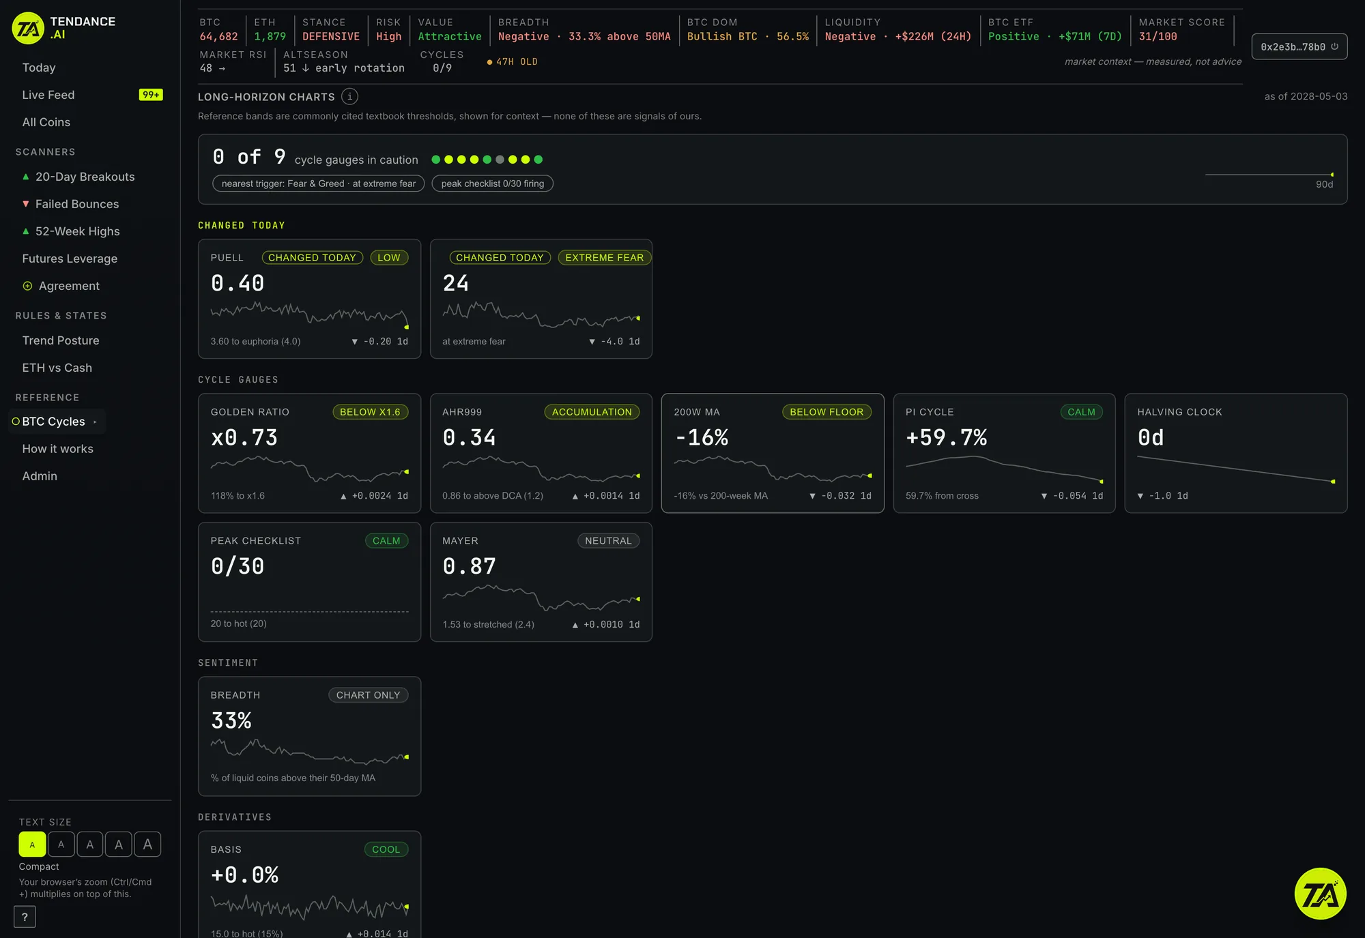
Task: Click the Tendance.AI logo icon
Action: 28,28
